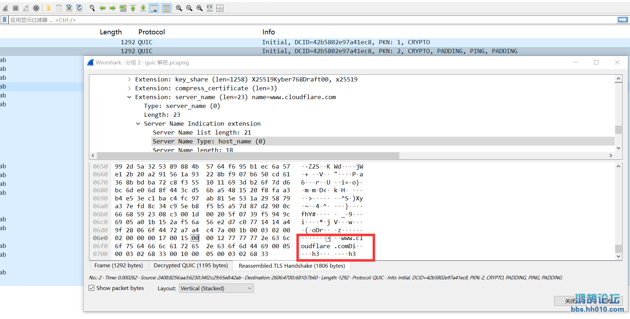Select 'Length: 23' tree row
Screen dimensions: 630x319
(x=162, y=115)
